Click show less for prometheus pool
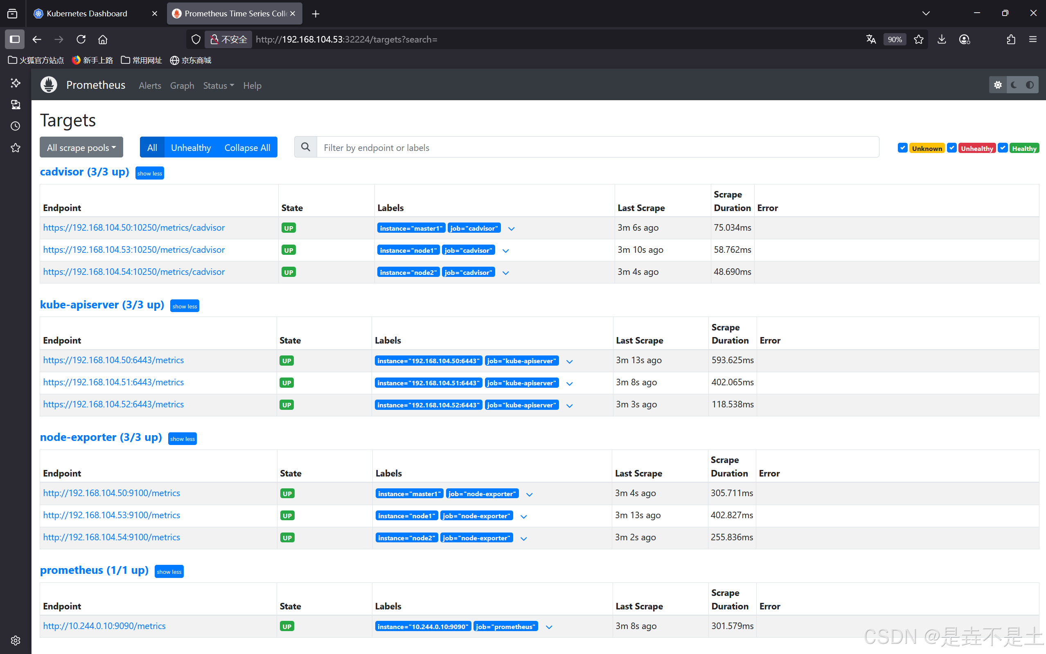Image resolution: width=1046 pixels, height=654 pixels. (169, 571)
